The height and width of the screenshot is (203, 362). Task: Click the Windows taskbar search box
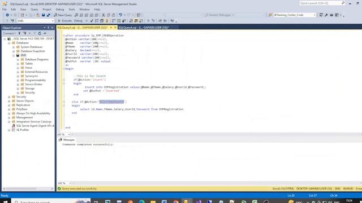point(51,202)
